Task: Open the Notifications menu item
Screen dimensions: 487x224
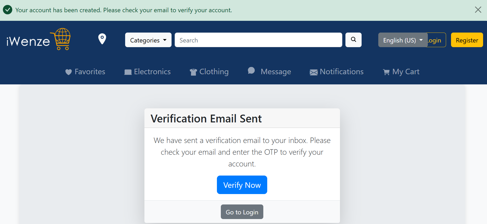Action: (x=342, y=72)
